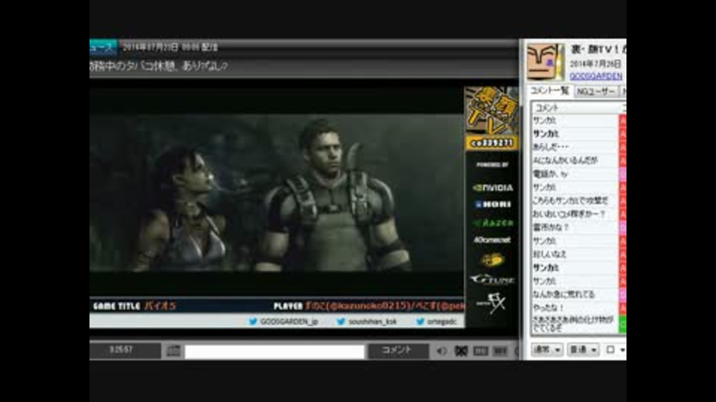Click the game video playback area
Image resolution: width=716 pixels, height=402 pixels.
277,193
